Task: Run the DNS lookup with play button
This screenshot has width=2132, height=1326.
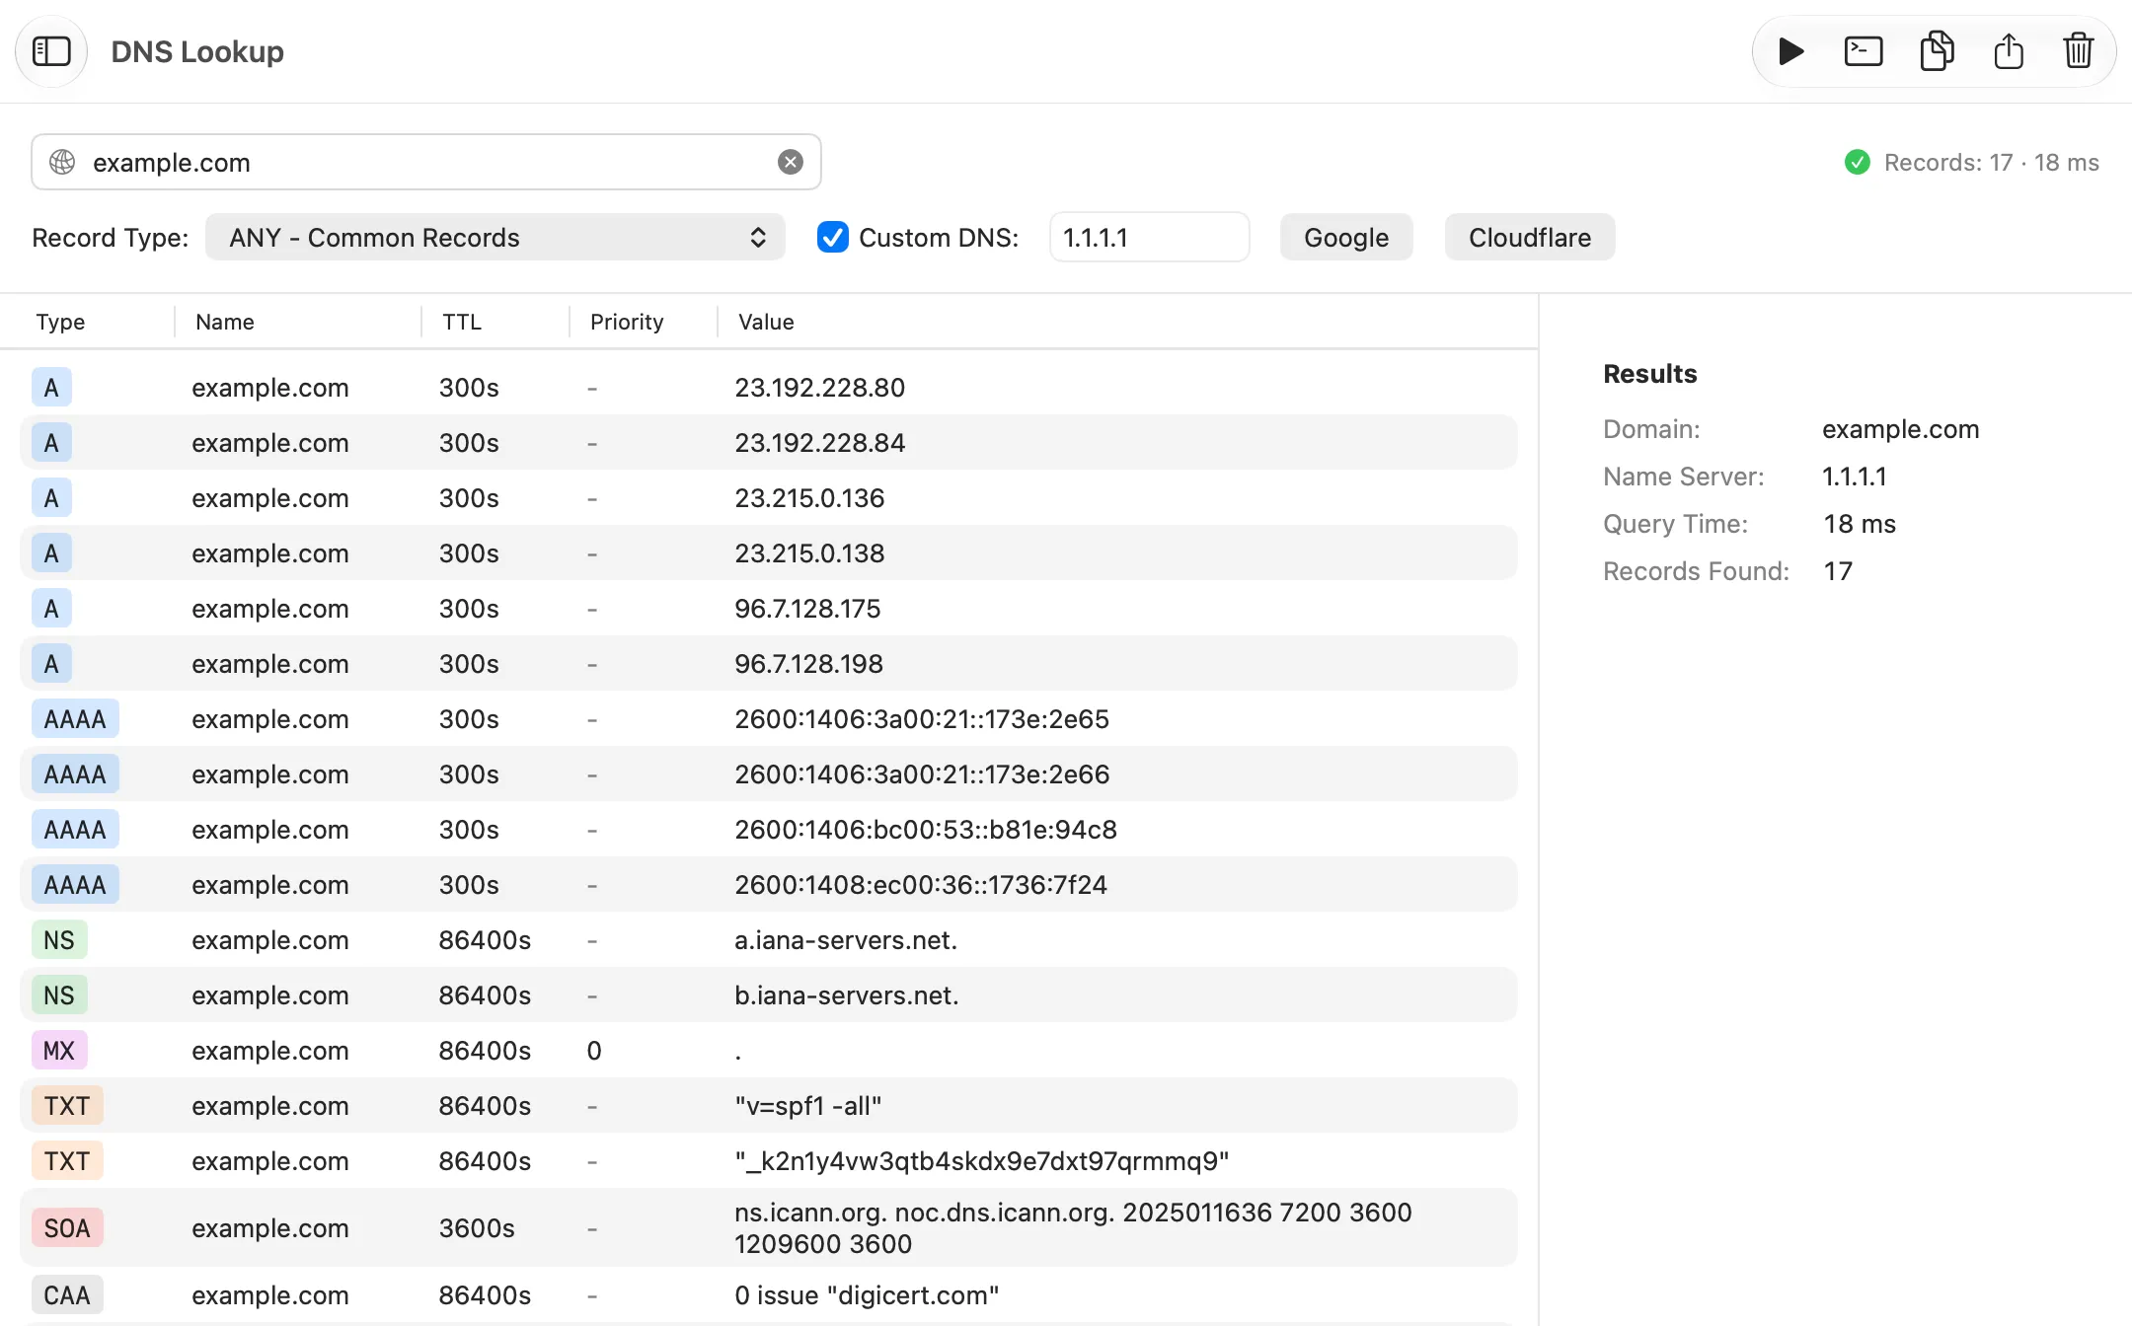Action: (1790, 51)
